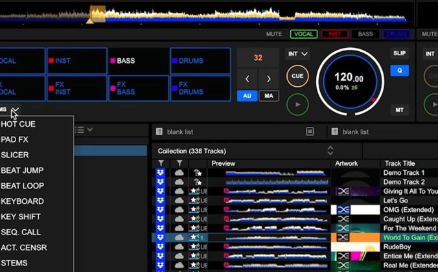This screenshot has width=438, height=272.
Task: Halve loop with left arrow
Action: [x=248, y=79]
